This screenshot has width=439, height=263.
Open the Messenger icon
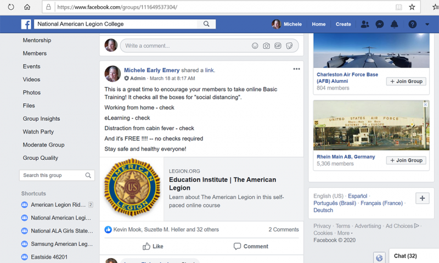[379, 24]
